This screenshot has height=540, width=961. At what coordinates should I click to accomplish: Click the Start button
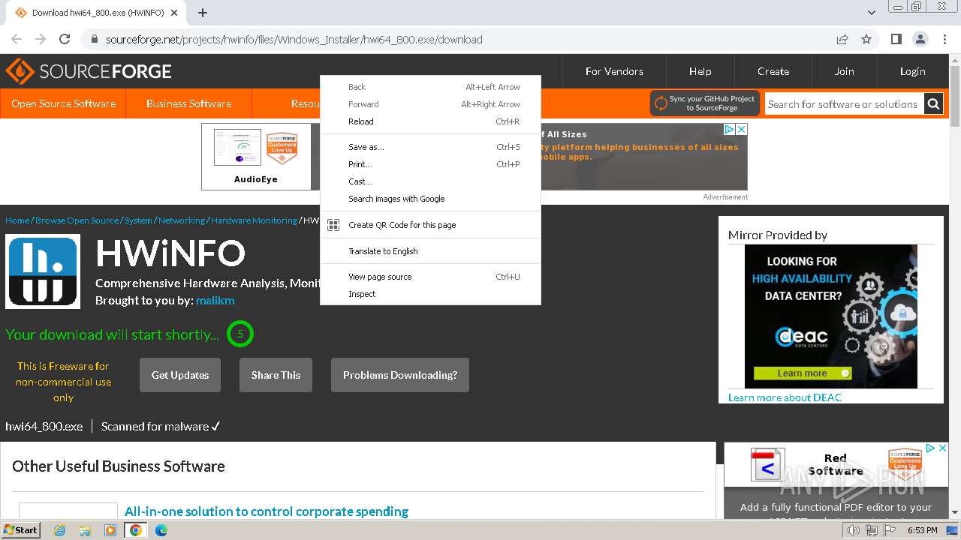pos(21,530)
